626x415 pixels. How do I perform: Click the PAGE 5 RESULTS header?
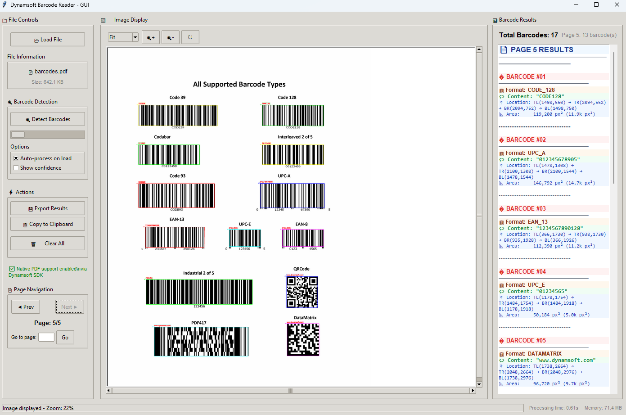tap(542, 50)
